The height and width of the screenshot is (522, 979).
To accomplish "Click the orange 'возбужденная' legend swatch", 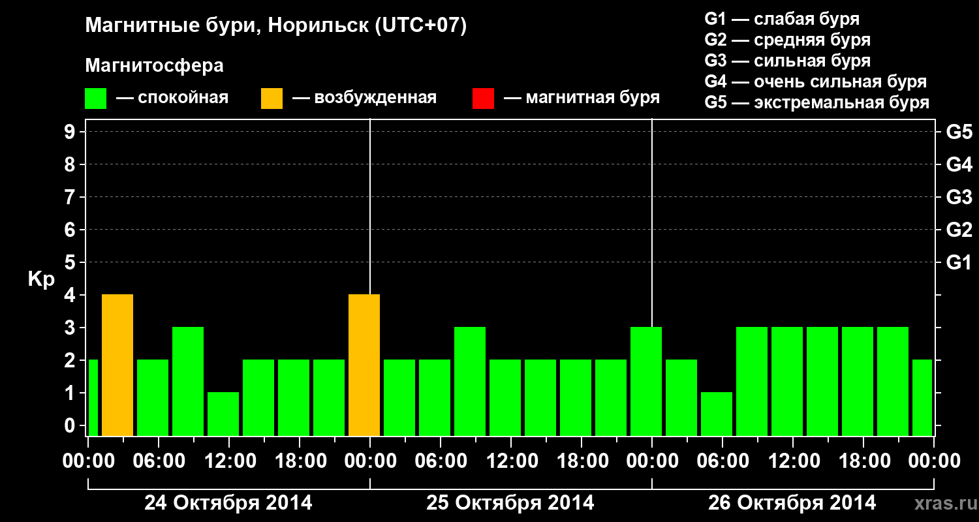I will click(x=272, y=99).
